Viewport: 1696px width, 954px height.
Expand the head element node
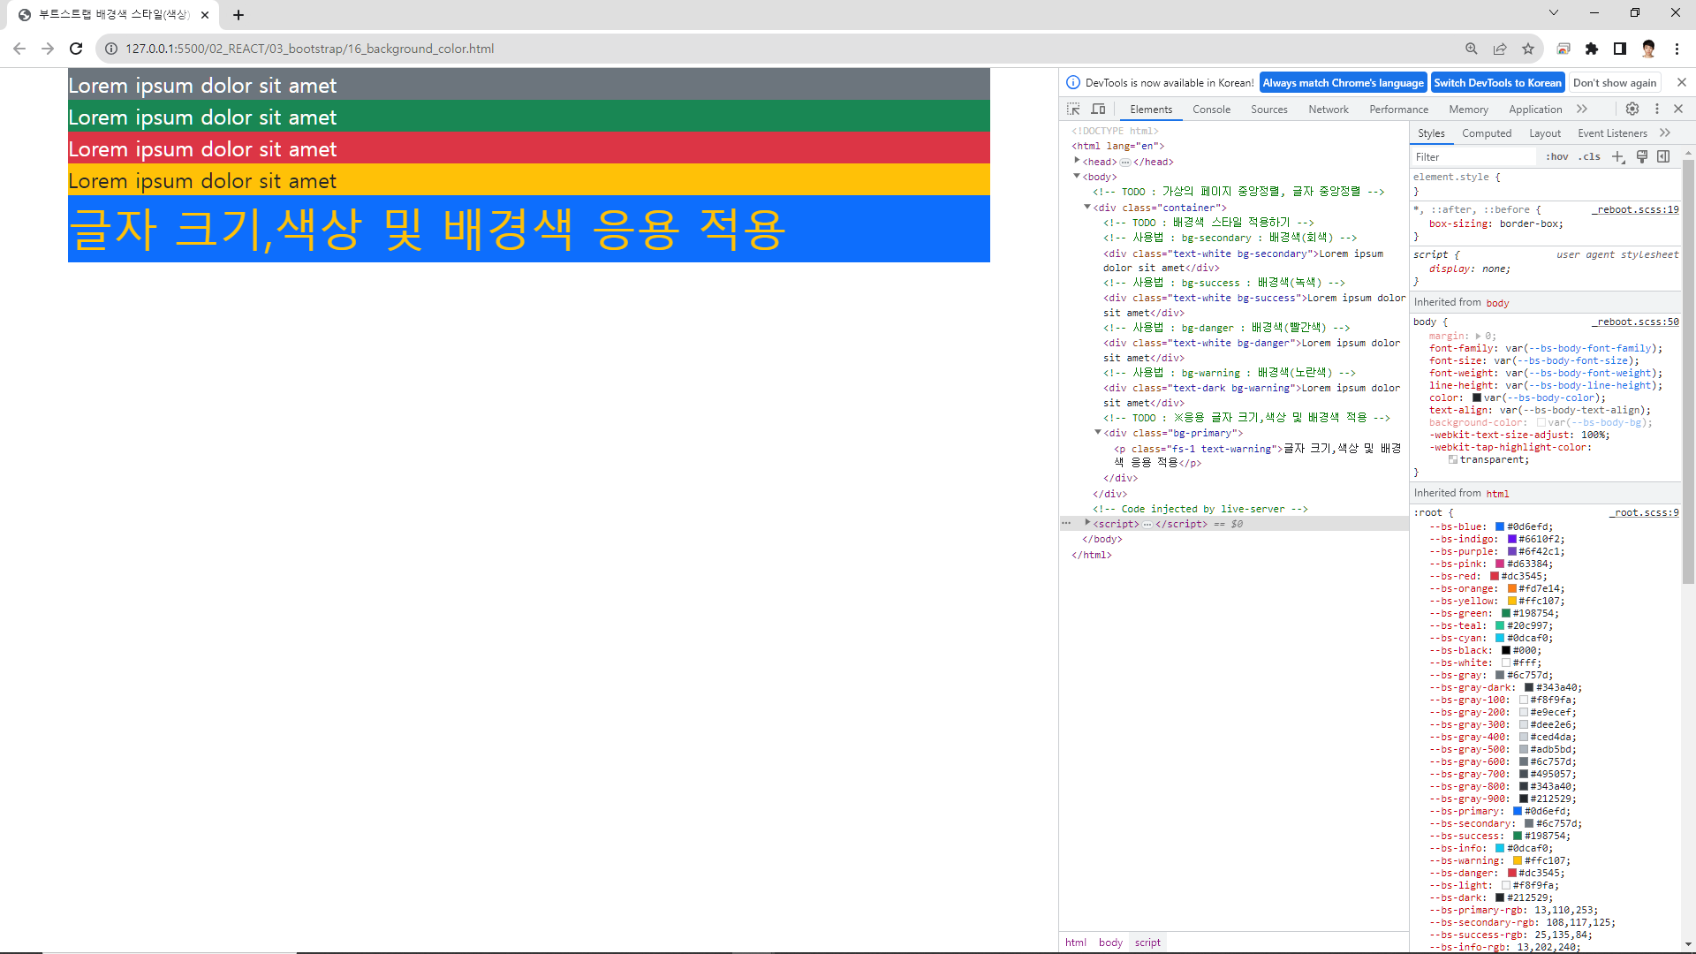(1078, 161)
